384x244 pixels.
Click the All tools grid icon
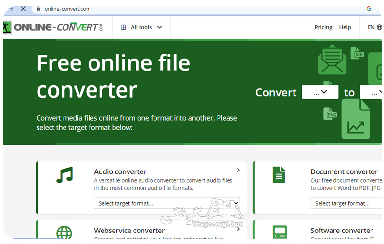pyautogui.click(x=123, y=27)
